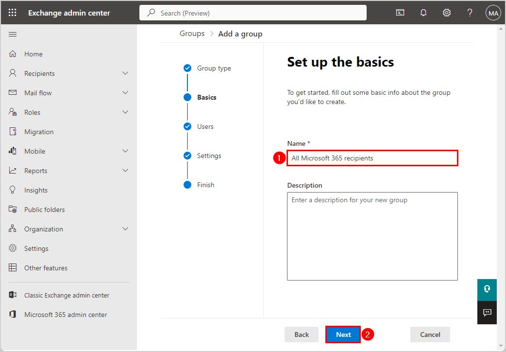The width and height of the screenshot is (506, 352).
Task: Click the scrollbar down arrow
Action: pos(501,347)
